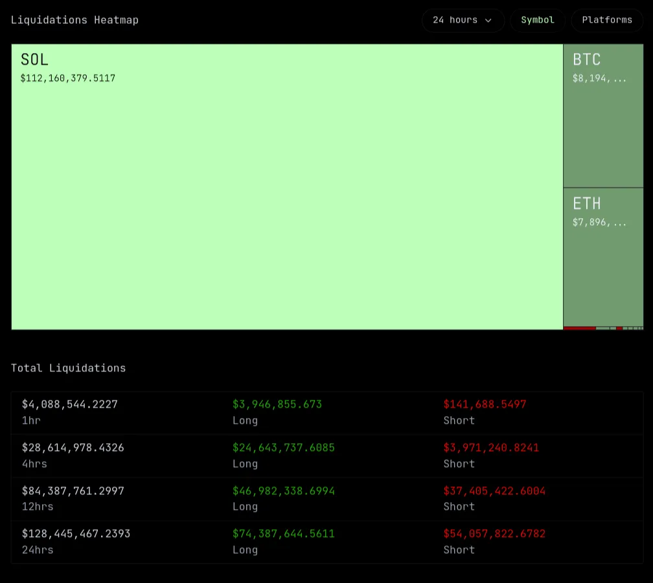Switch heatmap view to Symbol
Viewport: 653px width, 583px height.
coord(538,20)
